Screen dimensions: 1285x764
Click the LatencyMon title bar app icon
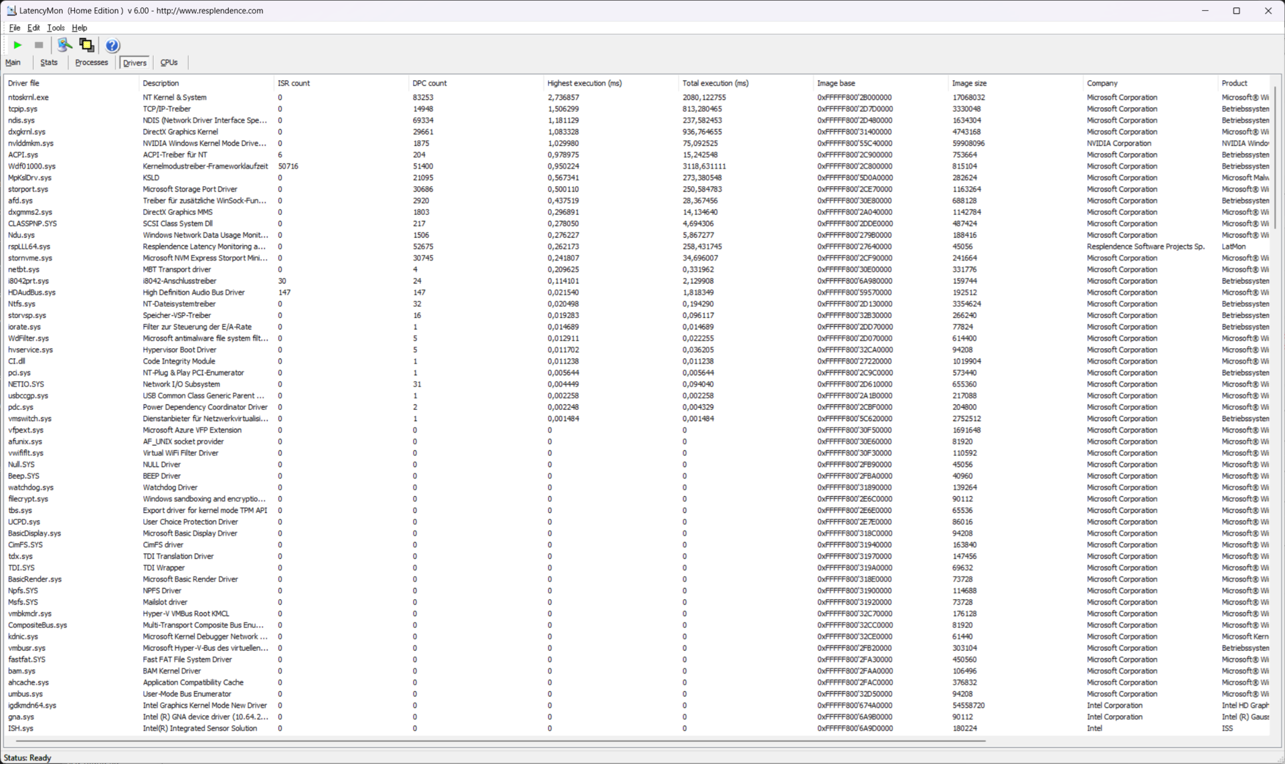point(11,11)
